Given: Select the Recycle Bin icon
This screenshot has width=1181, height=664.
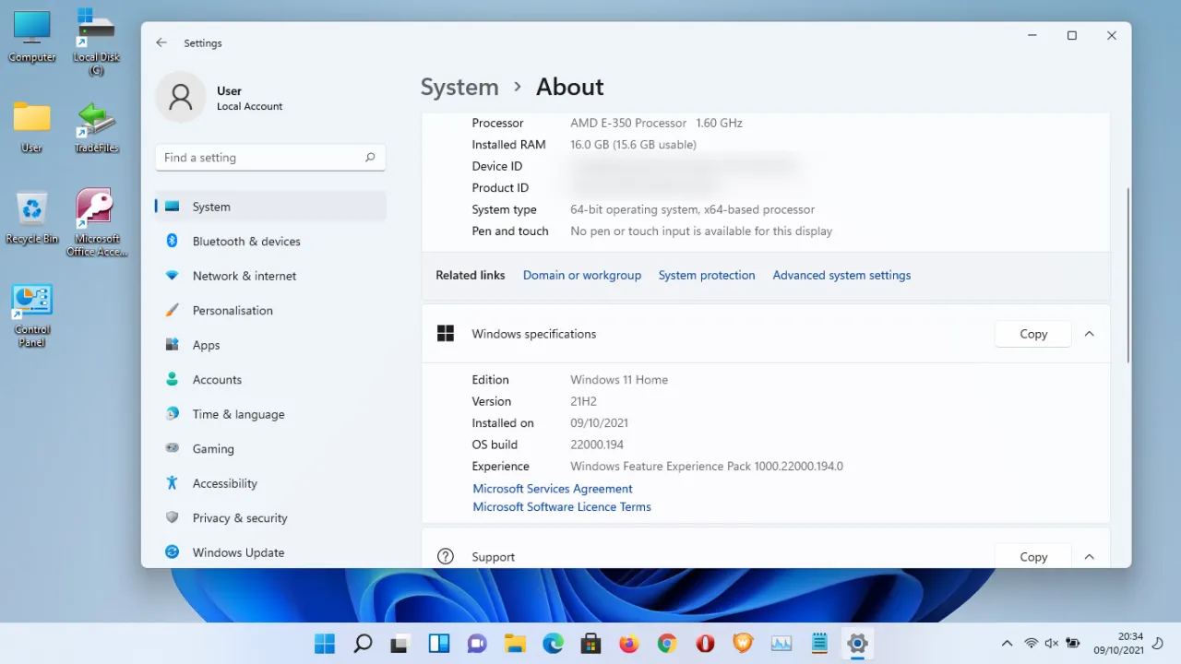Looking at the screenshot, I should point(32,218).
